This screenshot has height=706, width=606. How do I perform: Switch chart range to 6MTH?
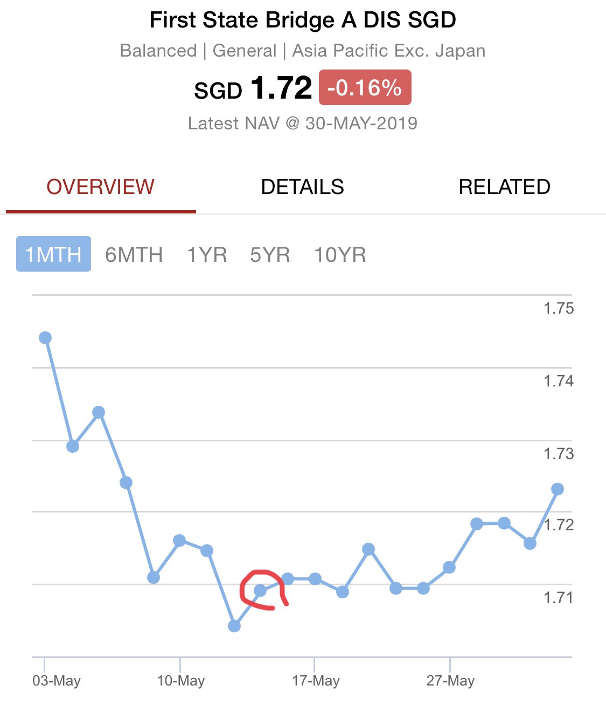134,254
